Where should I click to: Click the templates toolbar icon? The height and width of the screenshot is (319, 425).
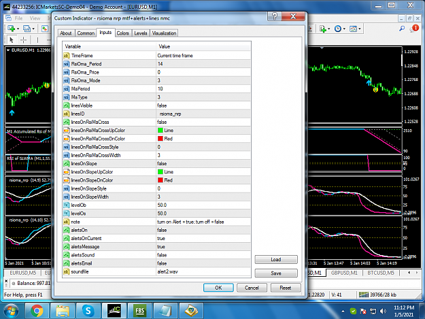click(x=353, y=29)
